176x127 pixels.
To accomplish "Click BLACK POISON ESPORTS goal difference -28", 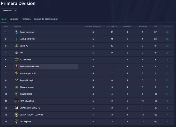I will (x=155, y=115).
